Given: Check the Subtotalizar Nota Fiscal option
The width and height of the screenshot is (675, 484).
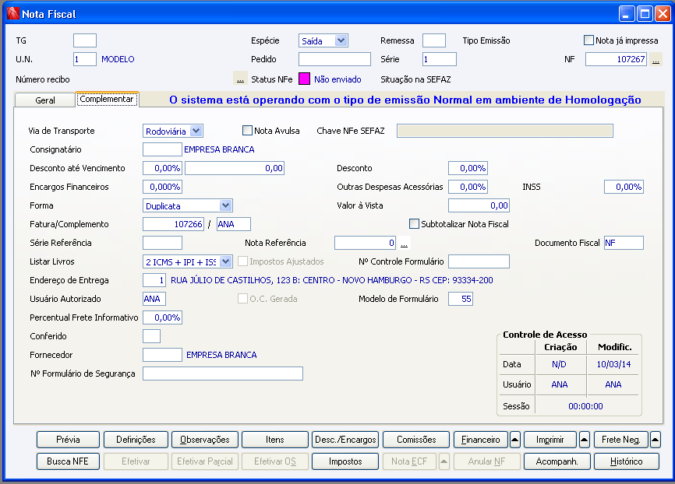Looking at the screenshot, I should click(x=414, y=223).
